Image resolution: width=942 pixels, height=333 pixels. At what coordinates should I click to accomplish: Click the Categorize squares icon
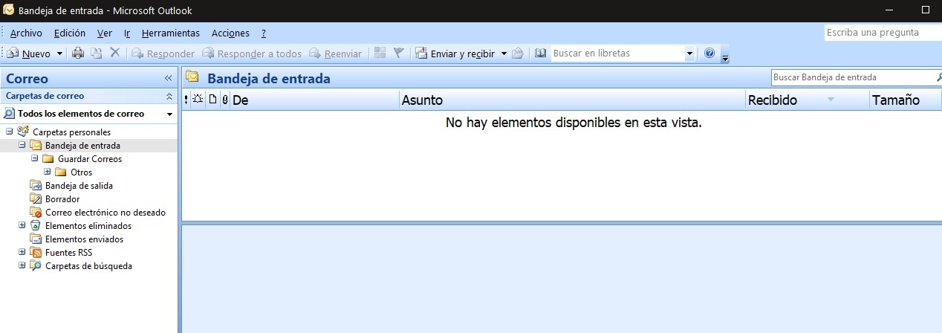coord(380,53)
